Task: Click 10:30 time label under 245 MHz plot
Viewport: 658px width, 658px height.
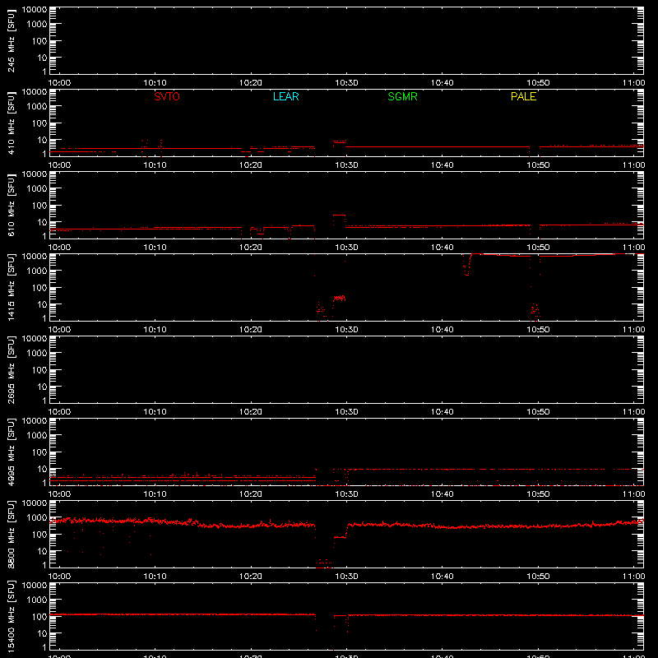Action: pos(346,83)
